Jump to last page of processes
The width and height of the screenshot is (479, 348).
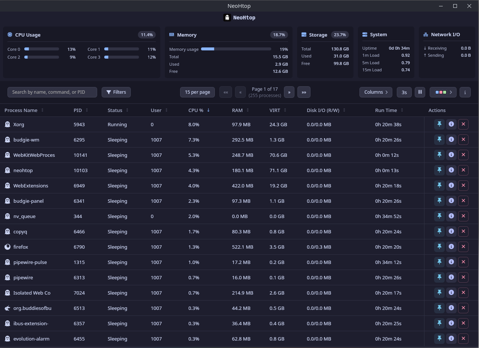[304, 92]
